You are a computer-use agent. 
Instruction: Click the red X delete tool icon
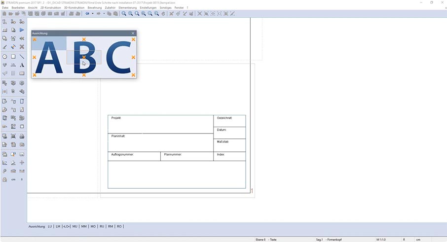22,47
